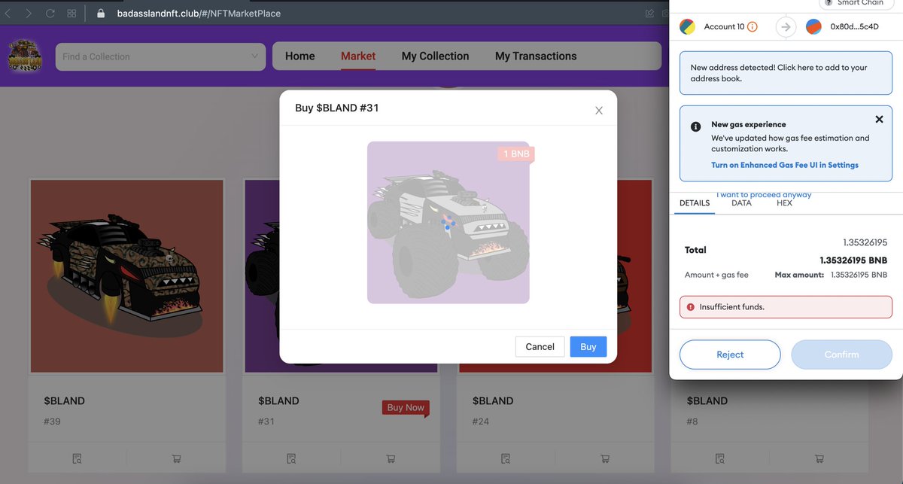The width and height of the screenshot is (903, 484).
Task: Click cart icon for $BLAND #24
Action: [605, 458]
